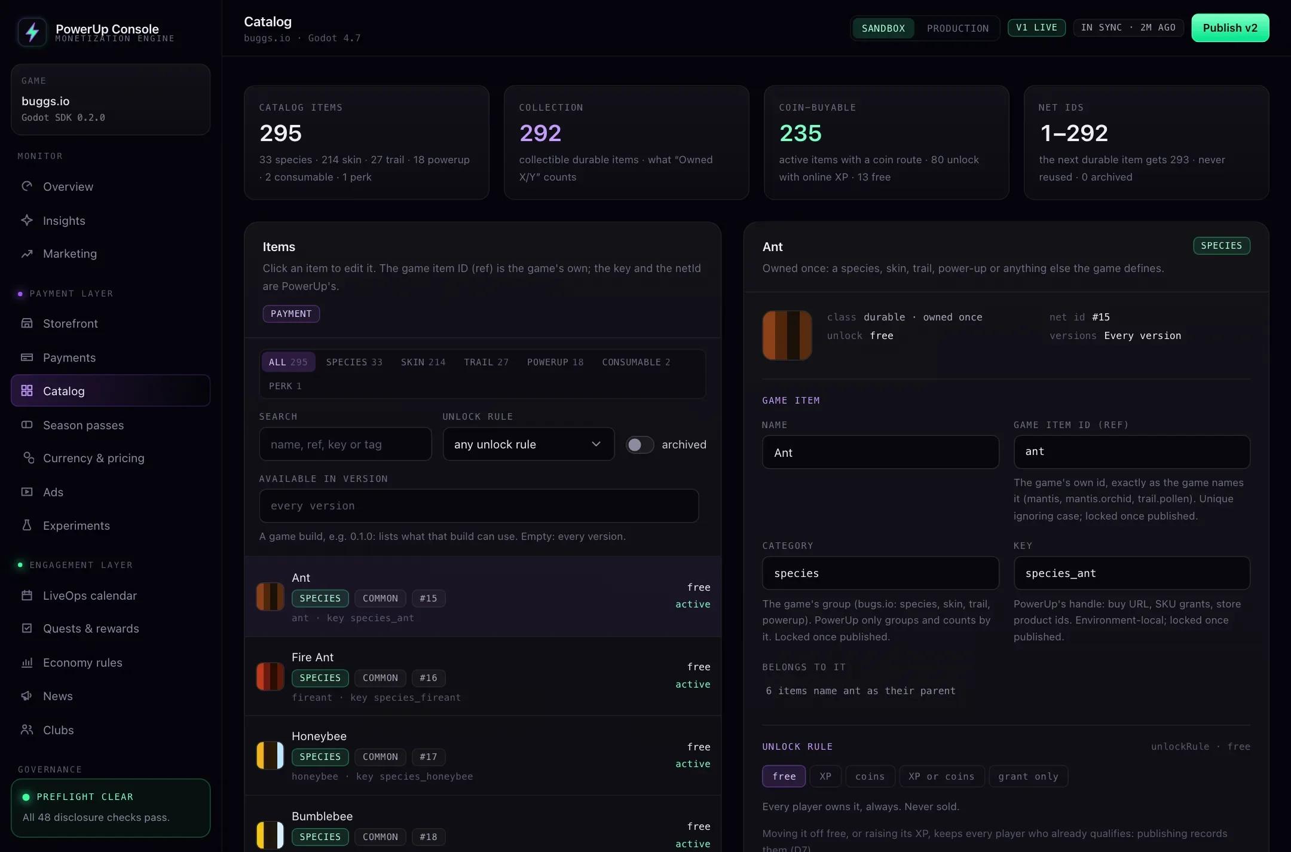Click the PowerUp lightning bolt logo

click(32, 32)
